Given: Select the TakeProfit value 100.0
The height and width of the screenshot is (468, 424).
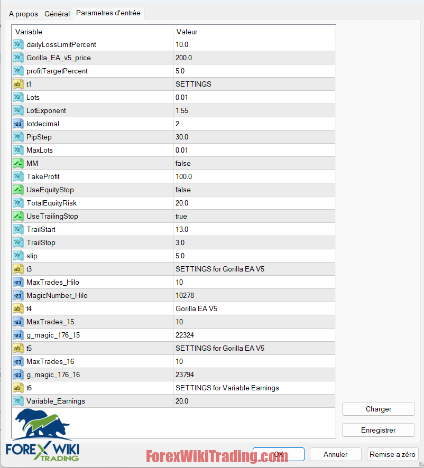Looking at the screenshot, I should coord(184,176).
